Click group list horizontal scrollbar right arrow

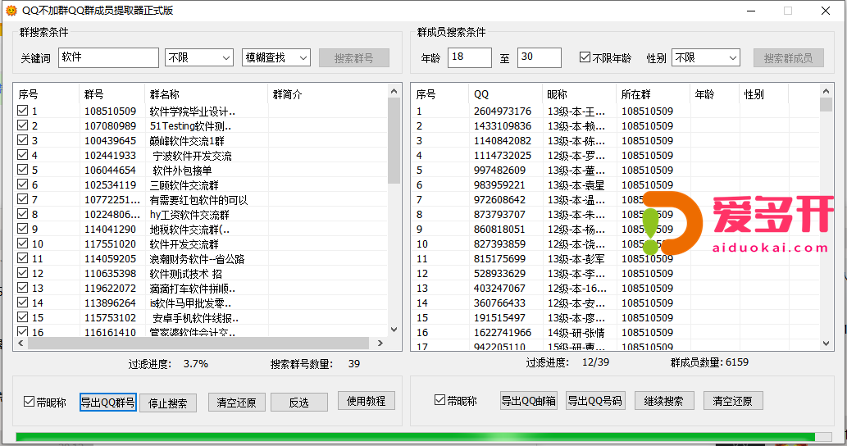(x=380, y=343)
